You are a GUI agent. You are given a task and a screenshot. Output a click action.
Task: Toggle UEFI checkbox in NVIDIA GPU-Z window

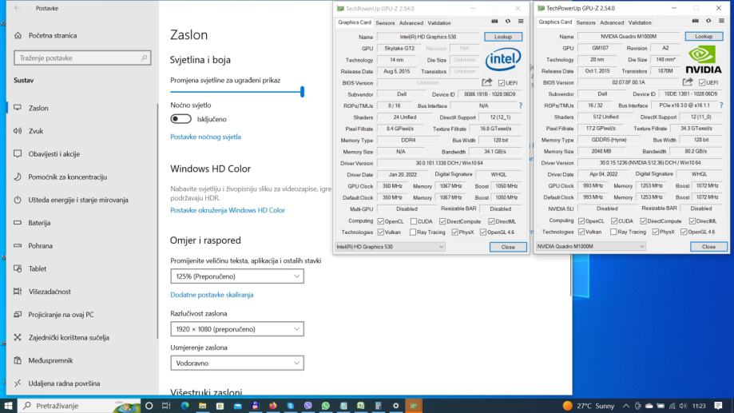click(702, 82)
